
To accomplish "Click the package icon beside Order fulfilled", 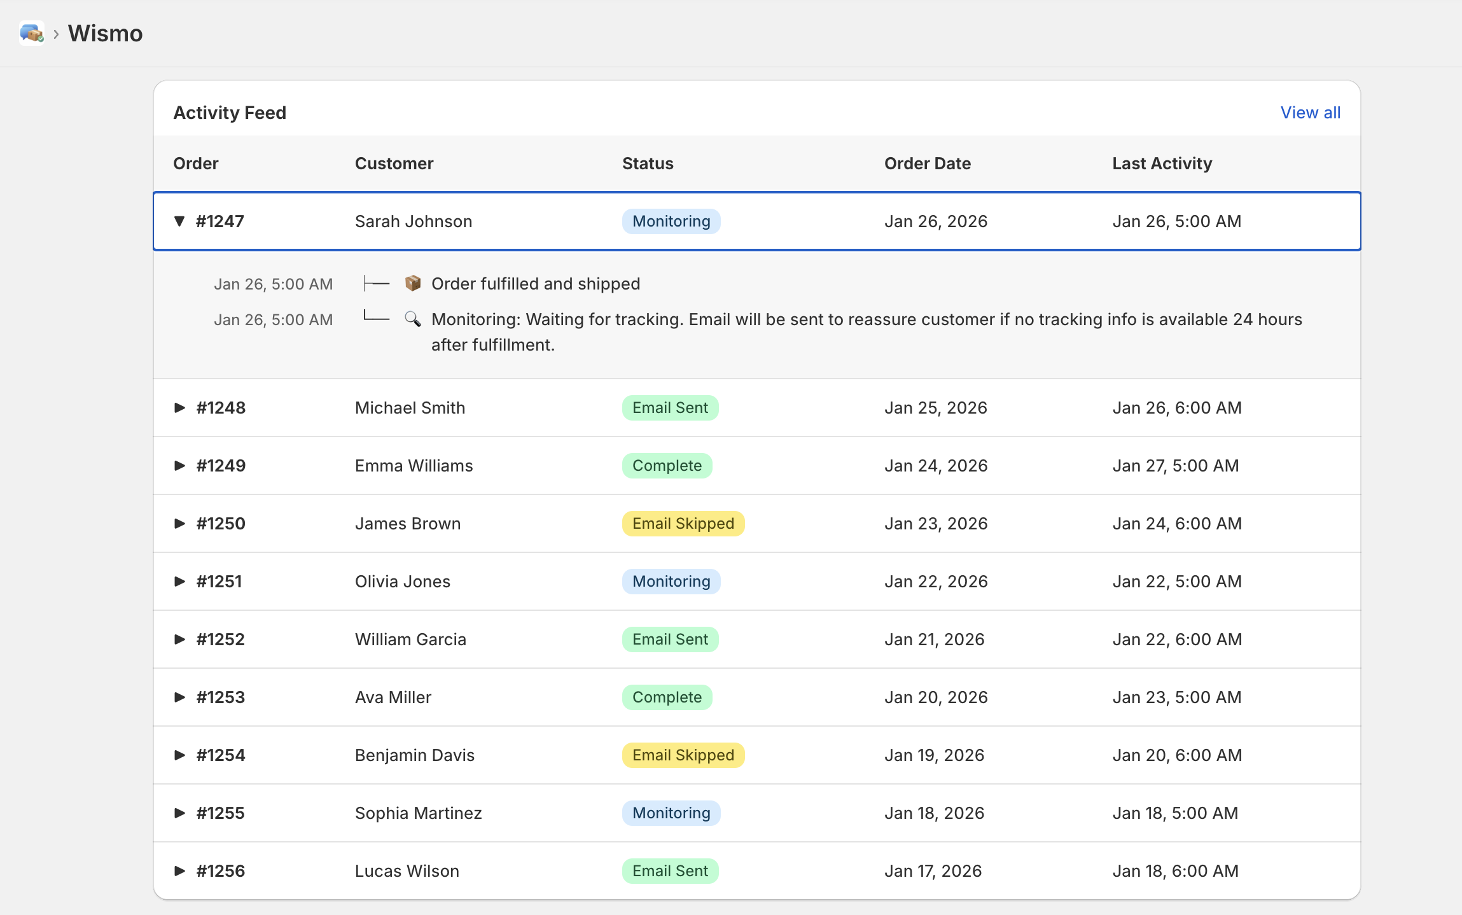I will click(x=413, y=283).
